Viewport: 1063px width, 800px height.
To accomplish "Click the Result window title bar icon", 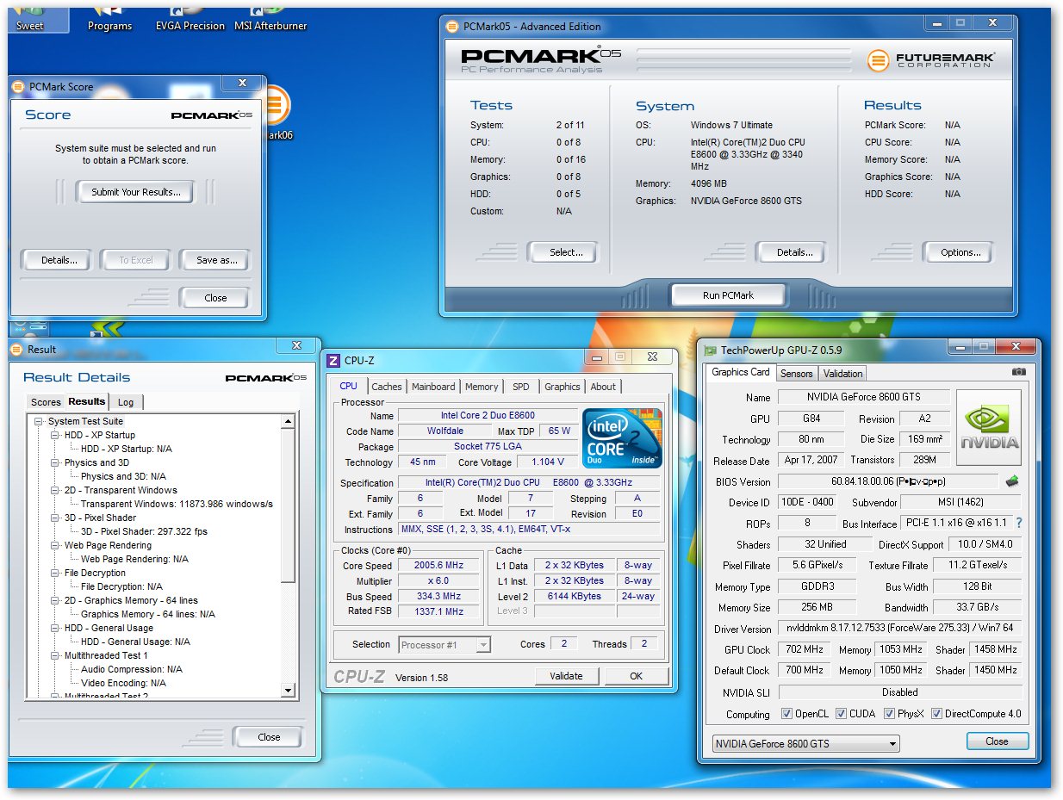I will pos(17,350).
